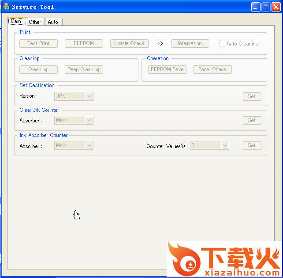
Task: Click the Print group label
Action: click(25, 32)
